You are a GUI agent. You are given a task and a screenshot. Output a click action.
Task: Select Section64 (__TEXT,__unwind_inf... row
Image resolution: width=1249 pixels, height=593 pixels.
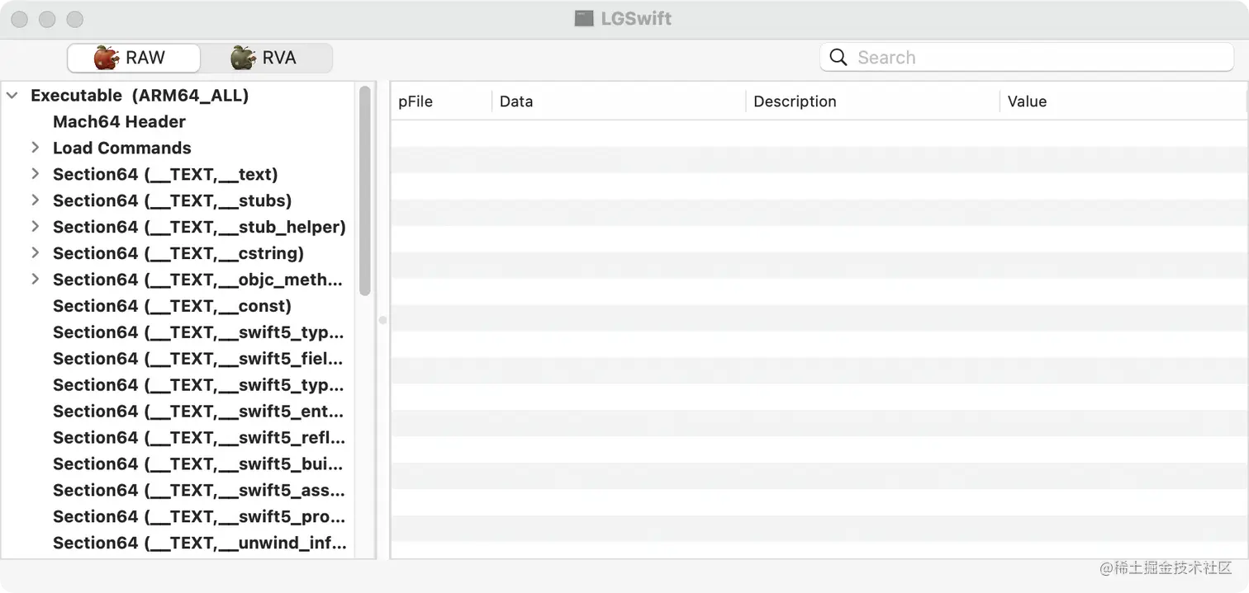pyautogui.click(x=178, y=544)
